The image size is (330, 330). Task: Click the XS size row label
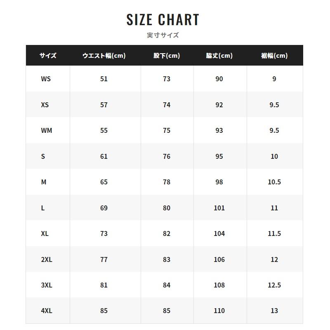(45, 105)
